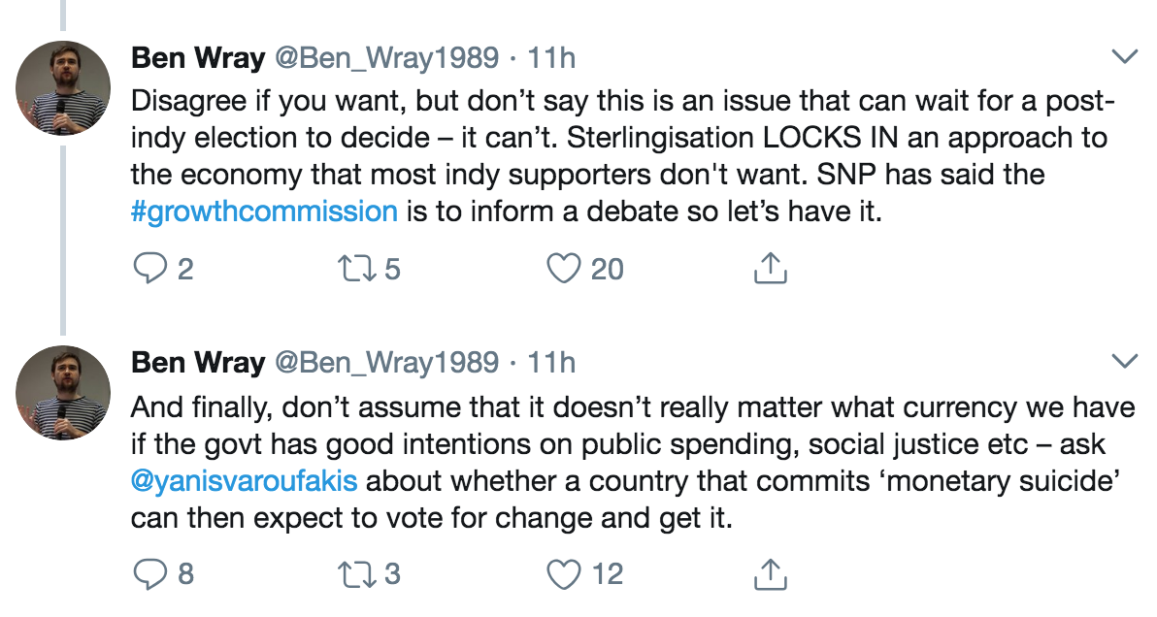Like the tweet with 20 likes
This screenshot has width=1157, height=617.
[564, 269]
